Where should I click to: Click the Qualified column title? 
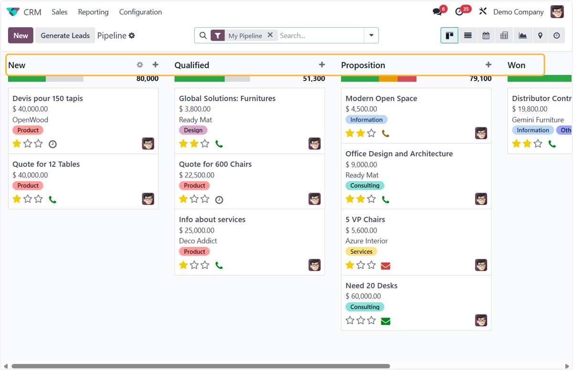coord(191,65)
